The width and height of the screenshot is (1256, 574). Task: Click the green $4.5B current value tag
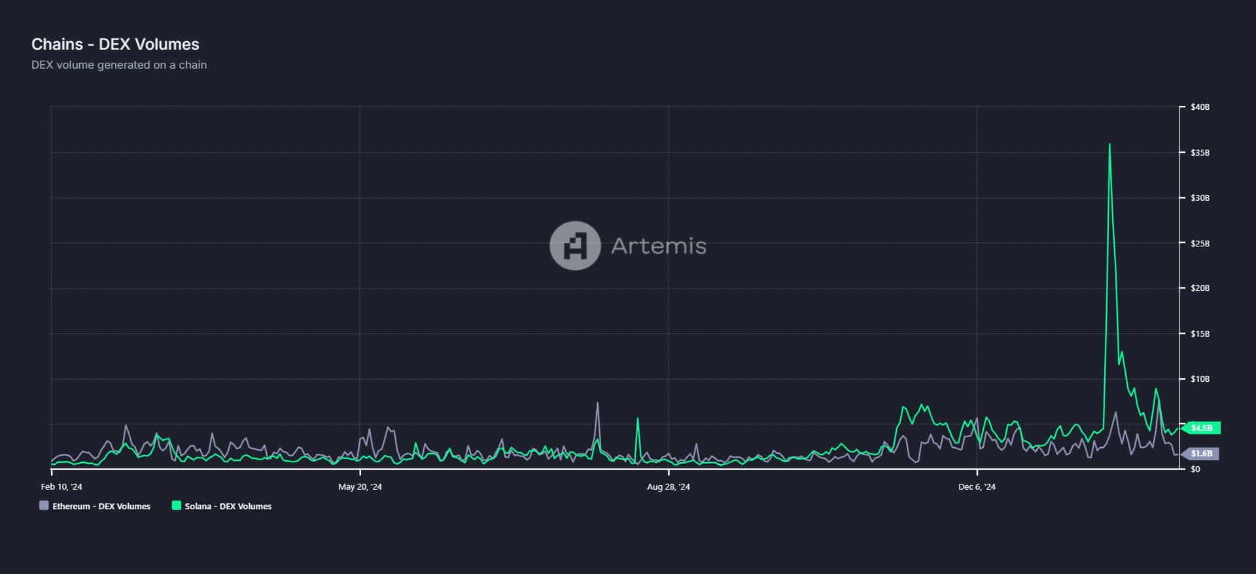click(1202, 428)
